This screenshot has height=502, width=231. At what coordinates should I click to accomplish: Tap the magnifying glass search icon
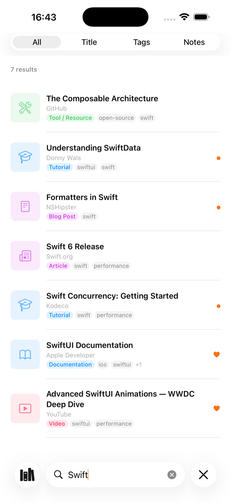58,474
